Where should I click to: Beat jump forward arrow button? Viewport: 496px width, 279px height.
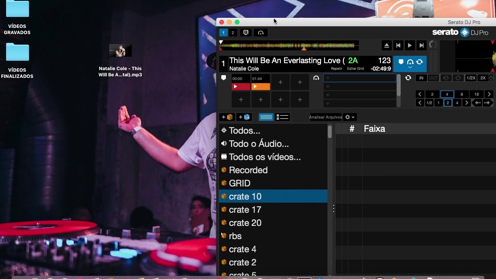(x=487, y=103)
